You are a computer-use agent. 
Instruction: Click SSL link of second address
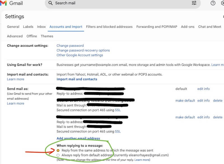118,110
